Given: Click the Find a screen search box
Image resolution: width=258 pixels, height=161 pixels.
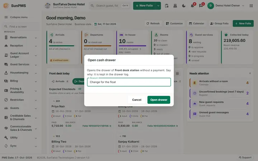Looking at the screenshot, I should click(20, 26).
